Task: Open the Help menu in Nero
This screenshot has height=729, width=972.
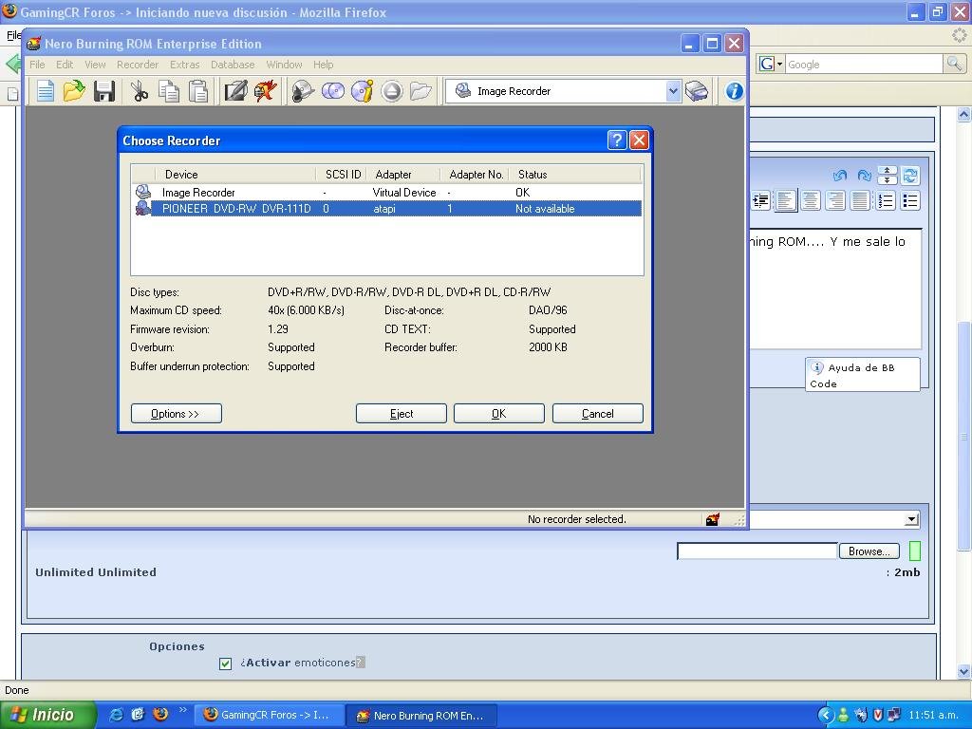Action: pyautogui.click(x=323, y=65)
